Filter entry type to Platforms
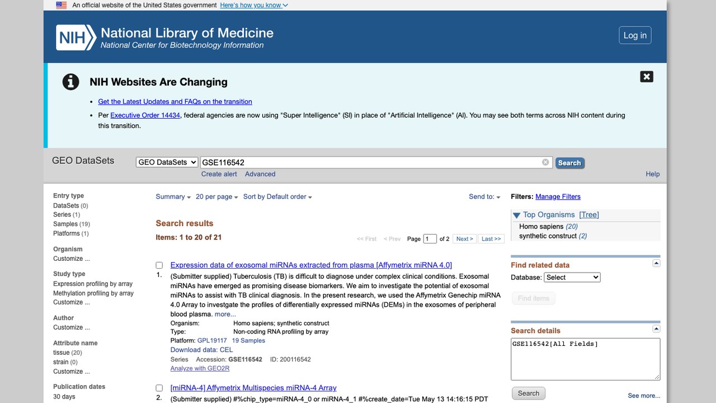This screenshot has width=716, height=403. click(67, 233)
